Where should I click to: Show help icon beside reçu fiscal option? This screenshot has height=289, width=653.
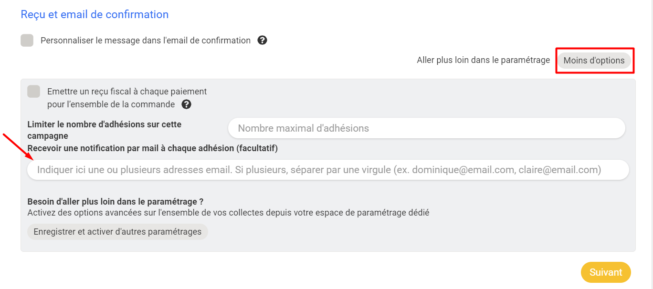click(187, 104)
